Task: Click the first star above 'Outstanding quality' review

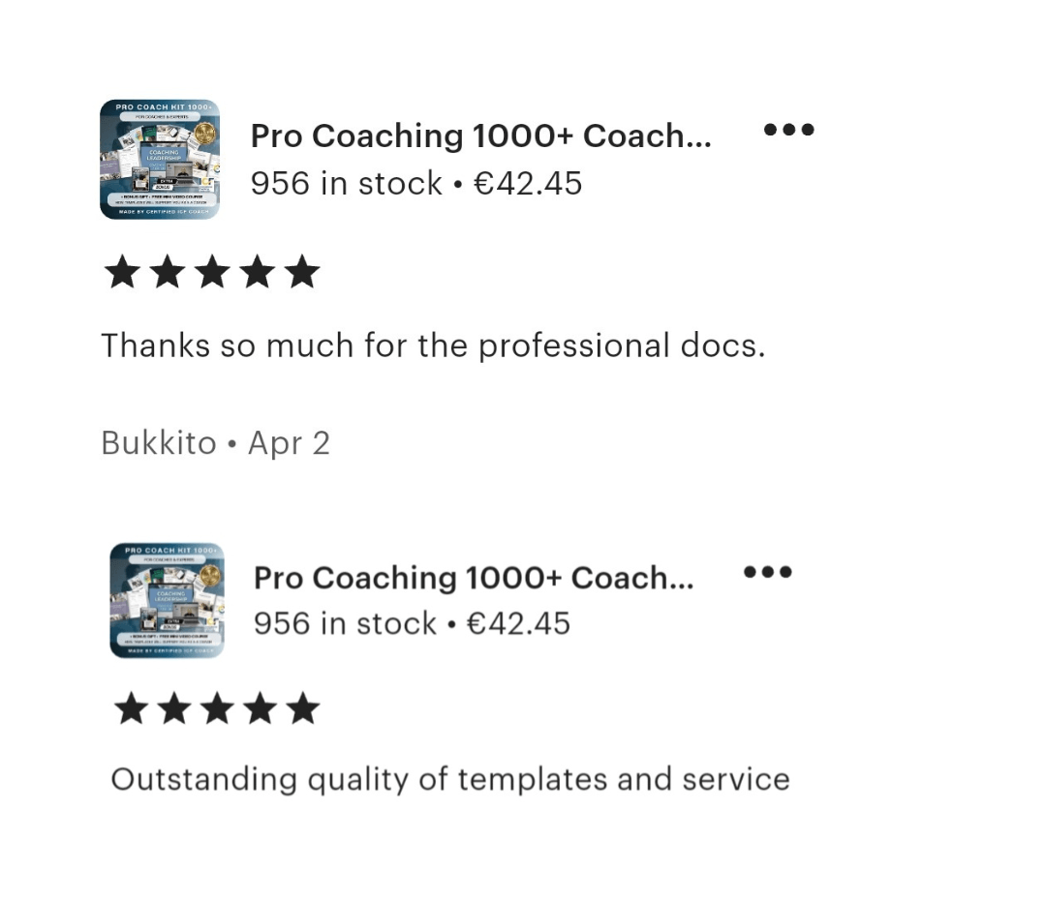Action: [131, 709]
